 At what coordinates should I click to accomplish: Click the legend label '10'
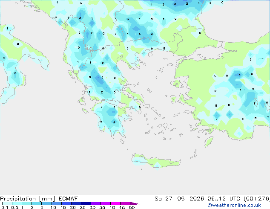[x=53, y=207]
